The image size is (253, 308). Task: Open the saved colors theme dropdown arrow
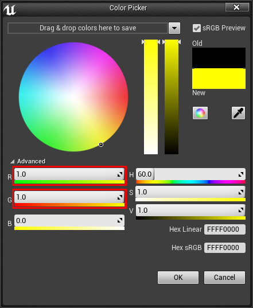click(x=174, y=28)
